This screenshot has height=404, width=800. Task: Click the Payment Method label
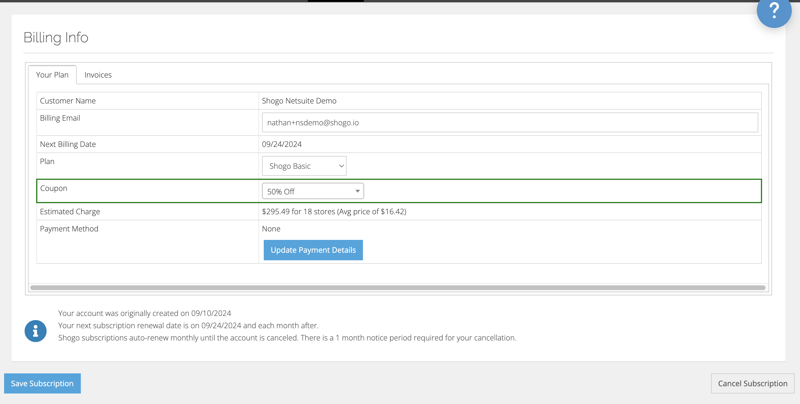click(x=69, y=229)
